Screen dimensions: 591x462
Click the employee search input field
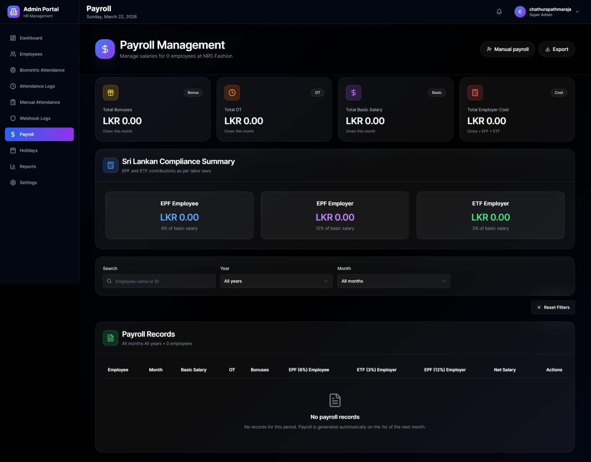coord(158,281)
